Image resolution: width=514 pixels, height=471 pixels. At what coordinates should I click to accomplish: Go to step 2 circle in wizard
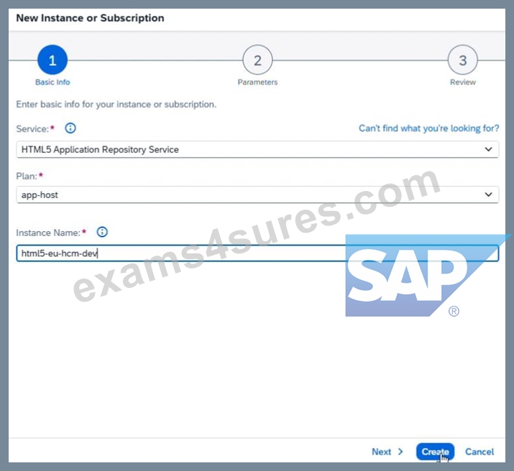257,60
